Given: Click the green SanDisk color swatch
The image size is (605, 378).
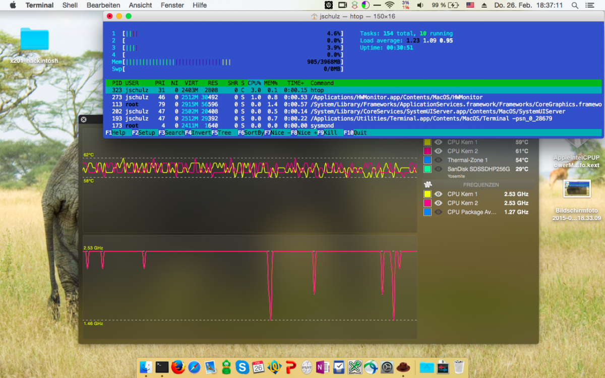Looking at the screenshot, I should tap(428, 169).
